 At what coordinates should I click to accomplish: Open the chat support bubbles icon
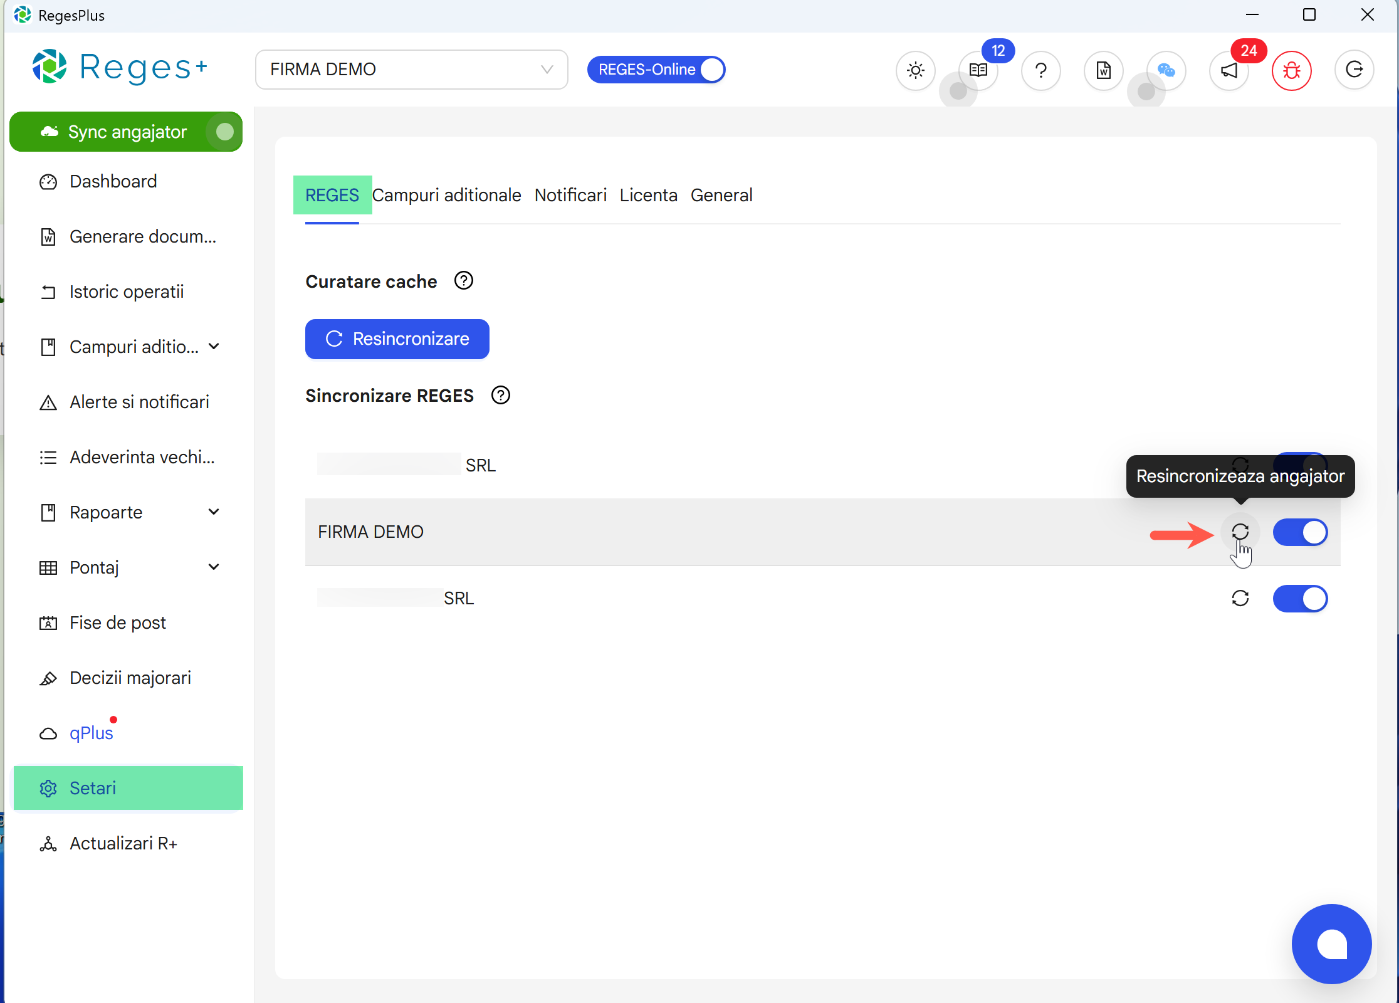(1166, 70)
